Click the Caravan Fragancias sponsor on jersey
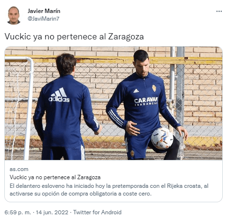229x221 pixels. pos(146,101)
